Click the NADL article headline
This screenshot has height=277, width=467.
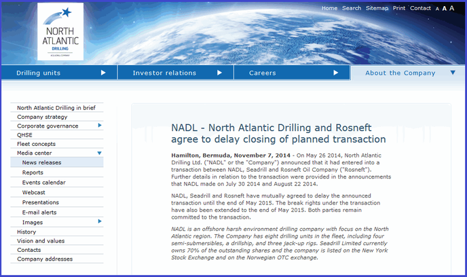278,134
